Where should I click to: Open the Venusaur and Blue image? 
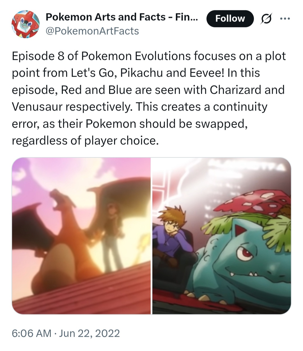click(x=222, y=236)
